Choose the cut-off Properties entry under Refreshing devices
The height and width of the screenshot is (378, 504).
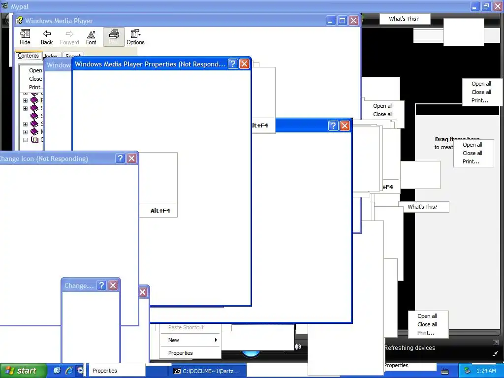click(396, 366)
